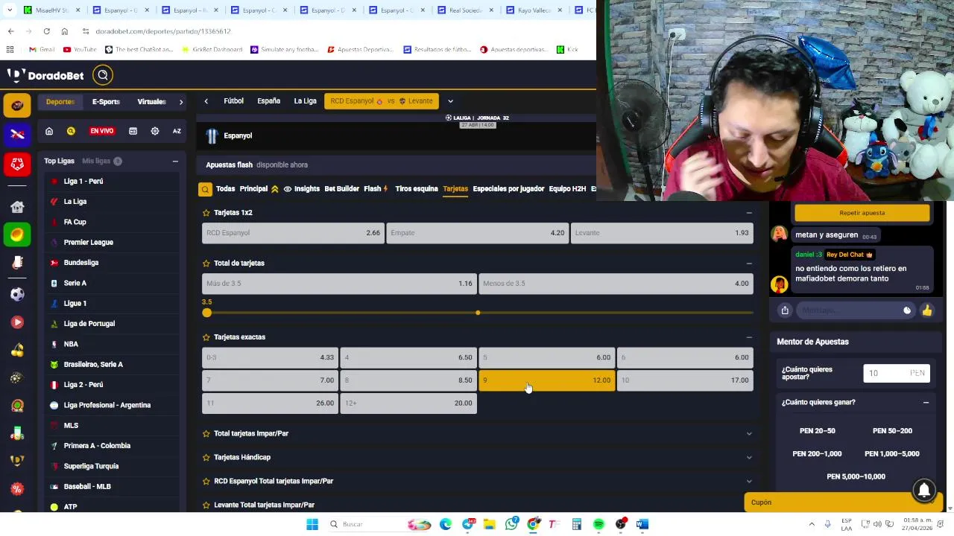Expand Total tarjetas Impar/Par market
Viewport: 954px width, 536px height.
pos(477,433)
